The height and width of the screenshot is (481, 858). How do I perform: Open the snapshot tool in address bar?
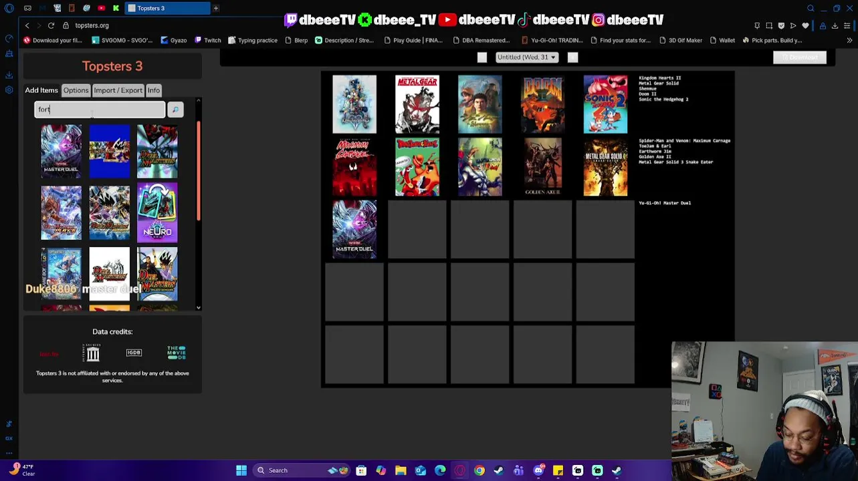769,25
